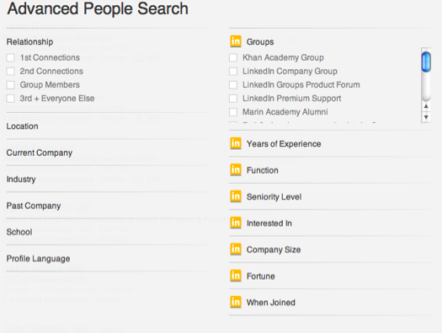The height and width of the screenshot is (333, 442).
Task: Check the 1st Connections checkbox
Action: point(10,58)
